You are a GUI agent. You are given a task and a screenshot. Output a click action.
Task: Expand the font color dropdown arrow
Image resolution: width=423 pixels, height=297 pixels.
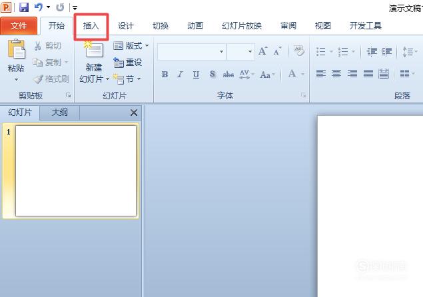tap(302, 74)
